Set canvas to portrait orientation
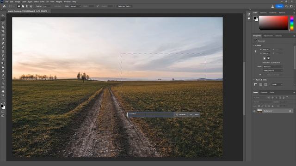 (265, 58)
